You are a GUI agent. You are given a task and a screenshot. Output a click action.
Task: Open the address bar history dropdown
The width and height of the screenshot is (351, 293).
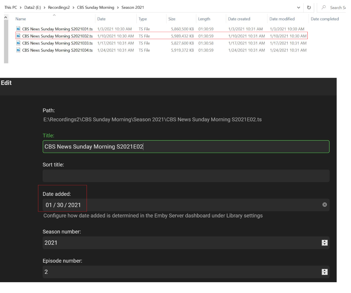pyautogui.click(x=298, y=8)
